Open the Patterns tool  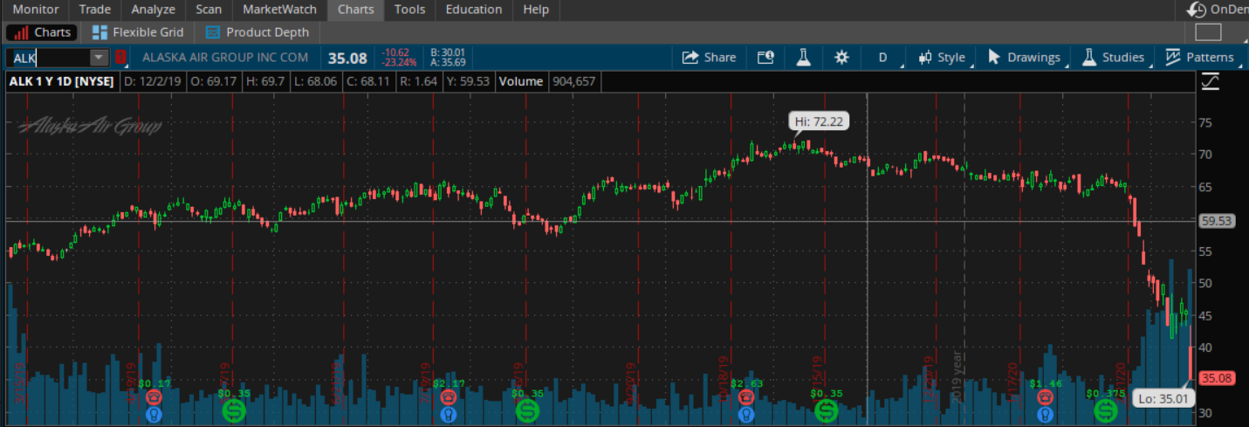(1199, 58)
